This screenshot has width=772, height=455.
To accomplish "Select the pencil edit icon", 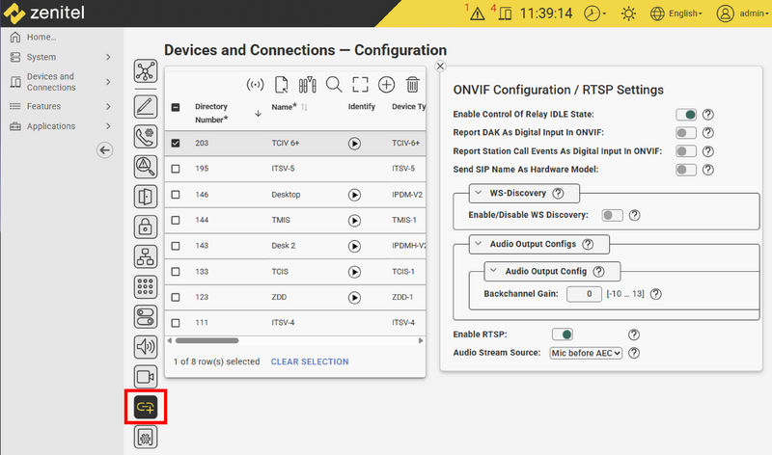I will tap(146, 106).
